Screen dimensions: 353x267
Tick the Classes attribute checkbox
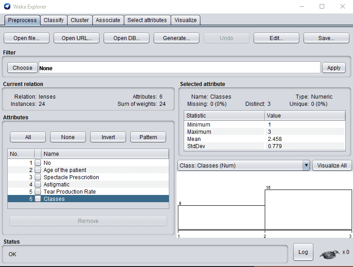38,199
